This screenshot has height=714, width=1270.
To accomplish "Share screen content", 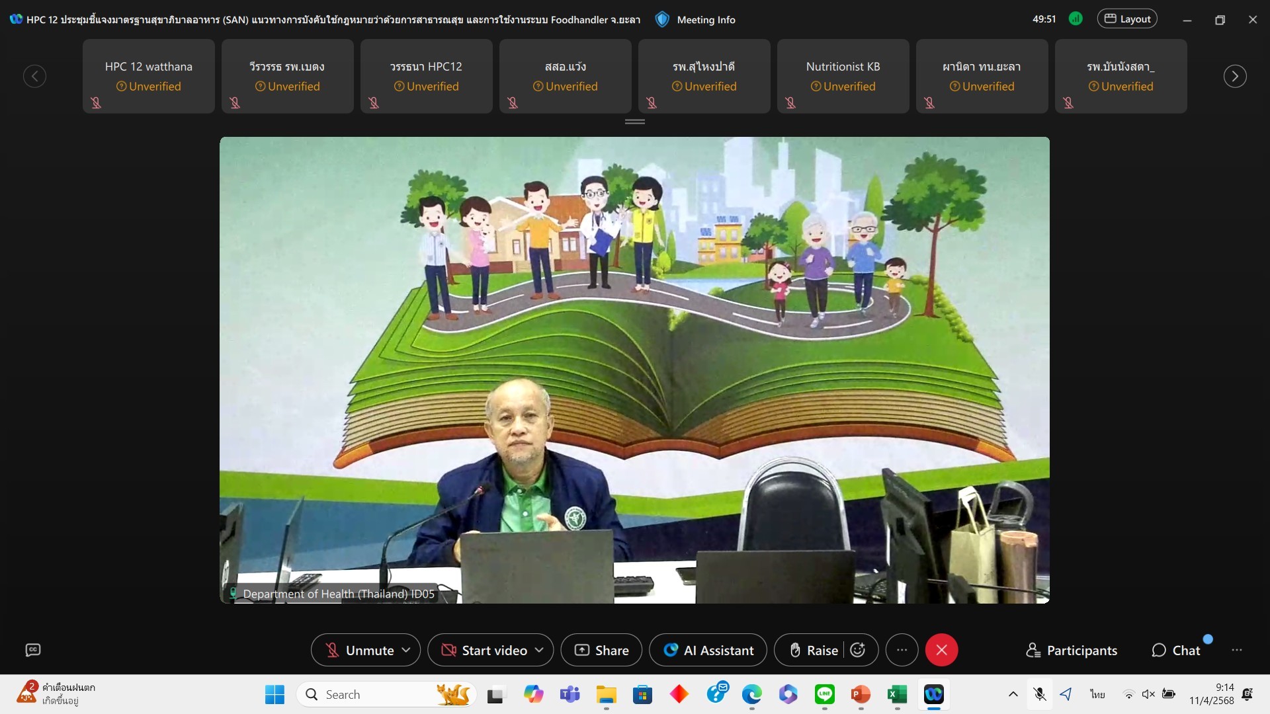I will click(x=601, y=651).
